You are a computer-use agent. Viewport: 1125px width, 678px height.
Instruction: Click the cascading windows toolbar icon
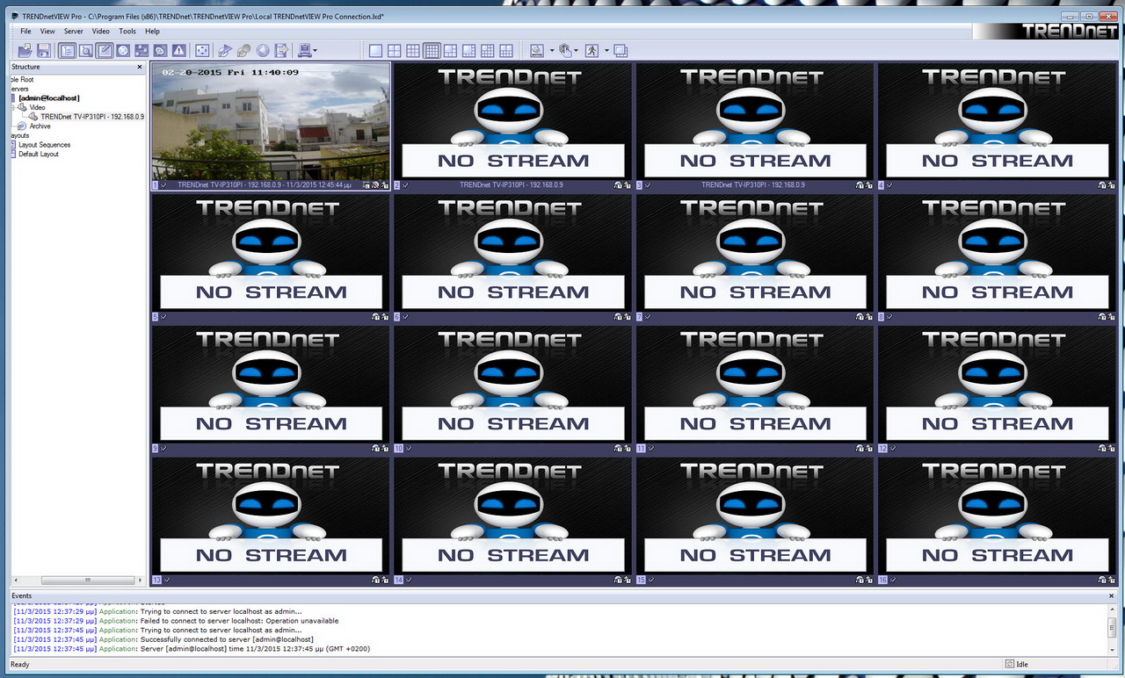tap(621, 51)
